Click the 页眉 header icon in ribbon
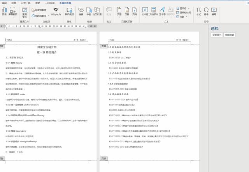The width and height of the screenshot is (249, 172). [119, 10]
